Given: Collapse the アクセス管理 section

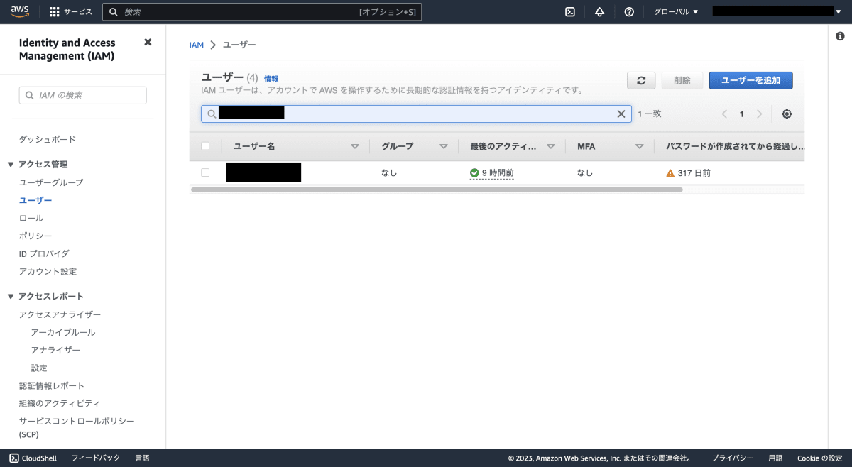Looking at the screenshot, I should click(x=11, y=165).
